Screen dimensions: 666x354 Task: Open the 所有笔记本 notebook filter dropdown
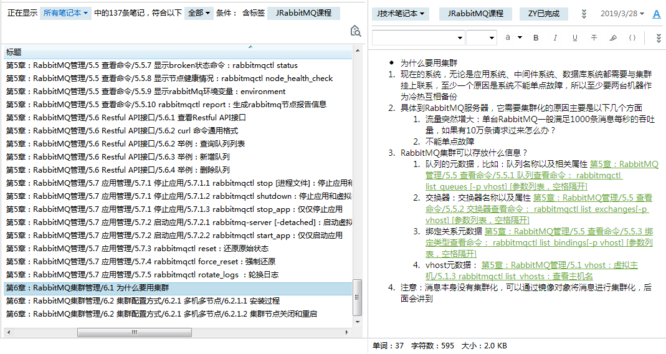pos(65,13)
